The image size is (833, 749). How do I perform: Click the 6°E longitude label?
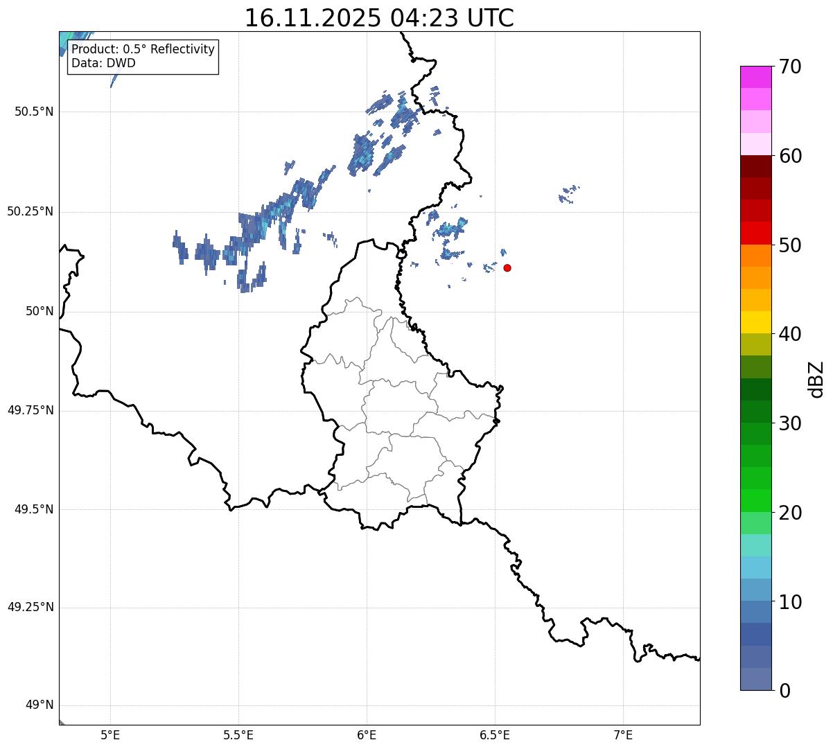[367, 734]
